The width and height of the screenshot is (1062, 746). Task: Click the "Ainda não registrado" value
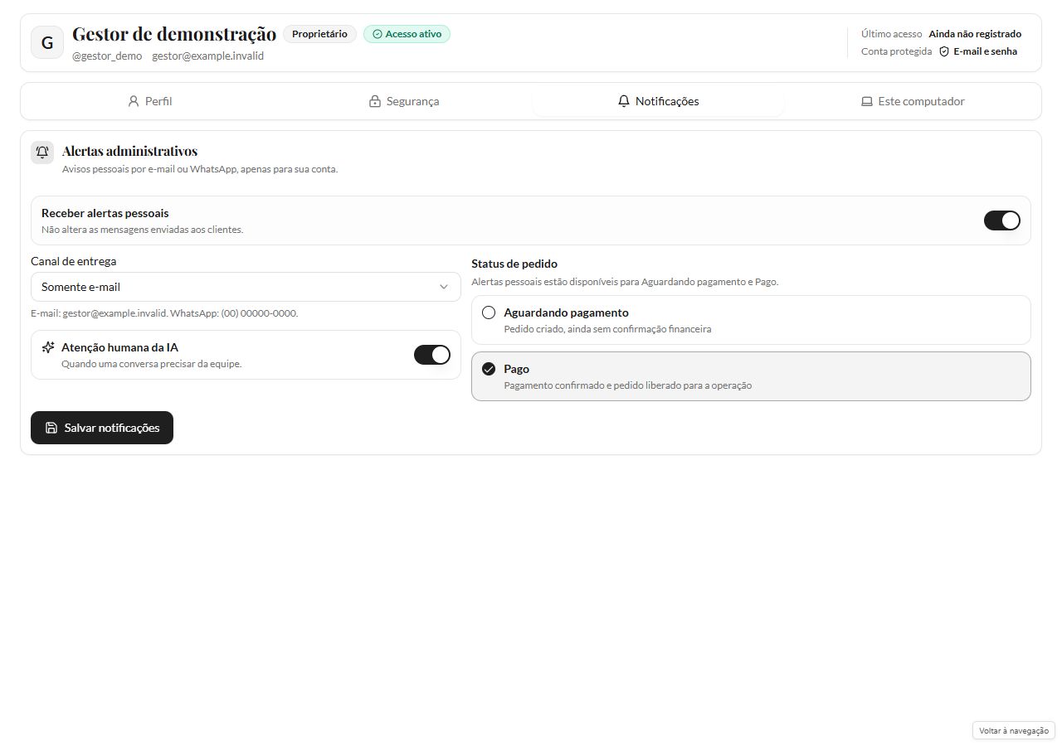[x=975, y=34]
